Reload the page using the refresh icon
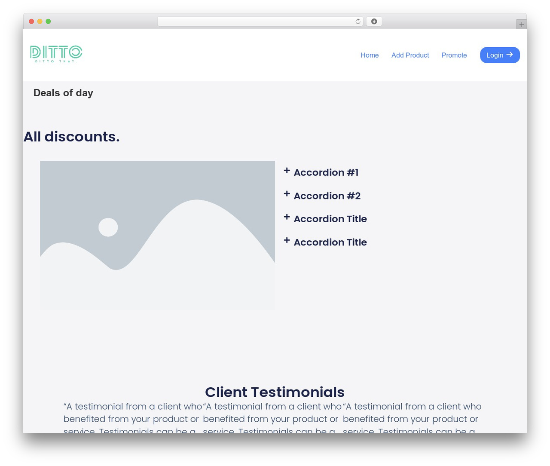The image size is (550, 466). click(357, 21)
